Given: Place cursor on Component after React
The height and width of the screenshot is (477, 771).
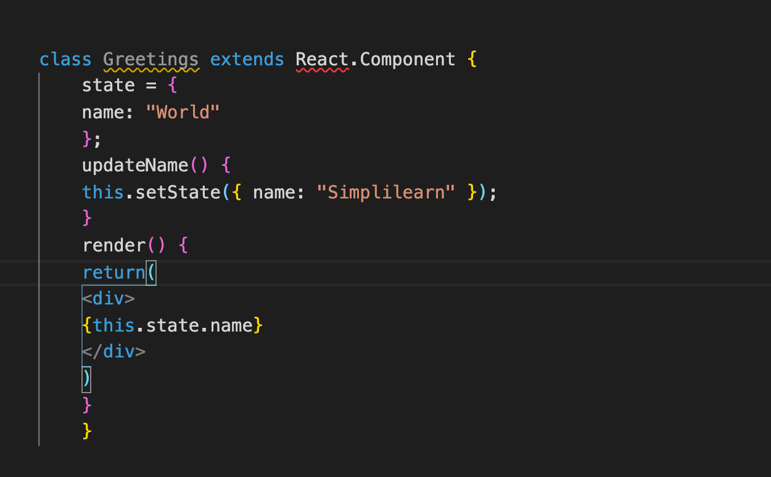Looking at the screenshot, I should point(407,59).
